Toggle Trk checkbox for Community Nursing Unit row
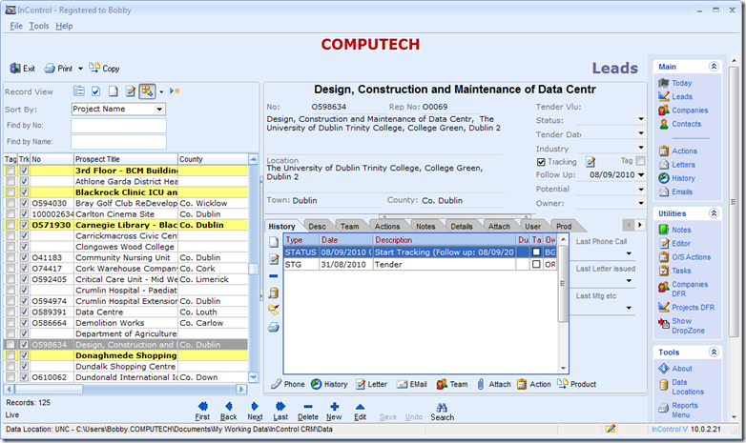The image size is (746, 443). pyautogui.click(x=24, y=257)
